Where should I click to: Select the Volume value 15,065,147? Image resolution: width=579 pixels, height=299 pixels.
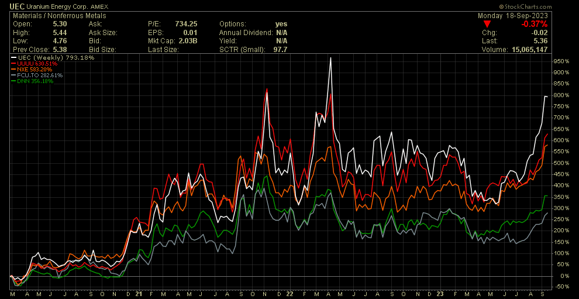pyautogui.click(x=530, y=50)
